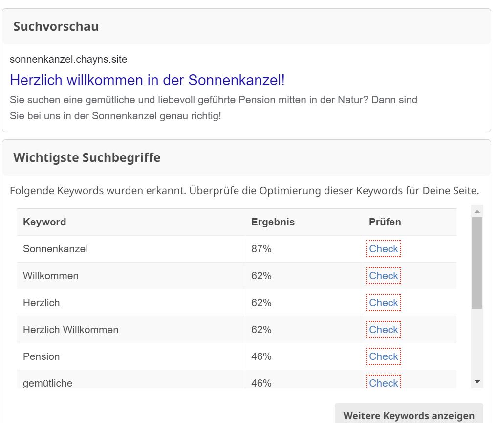The image size is (498, 423).
Task: Check the gemütliche keyword
Action: (383, 382)
